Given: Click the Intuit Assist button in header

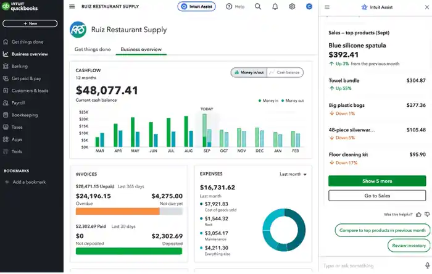Looking at the screenshot, I should pos(196,6).
